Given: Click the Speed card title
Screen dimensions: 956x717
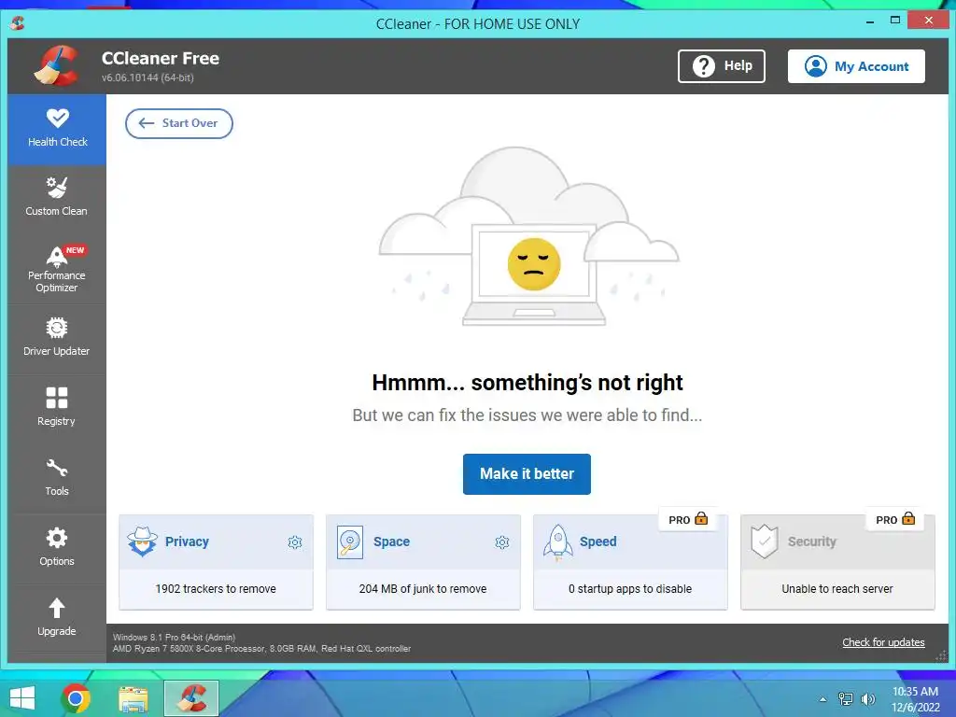Looking at the screenshot, I should 598,541.
